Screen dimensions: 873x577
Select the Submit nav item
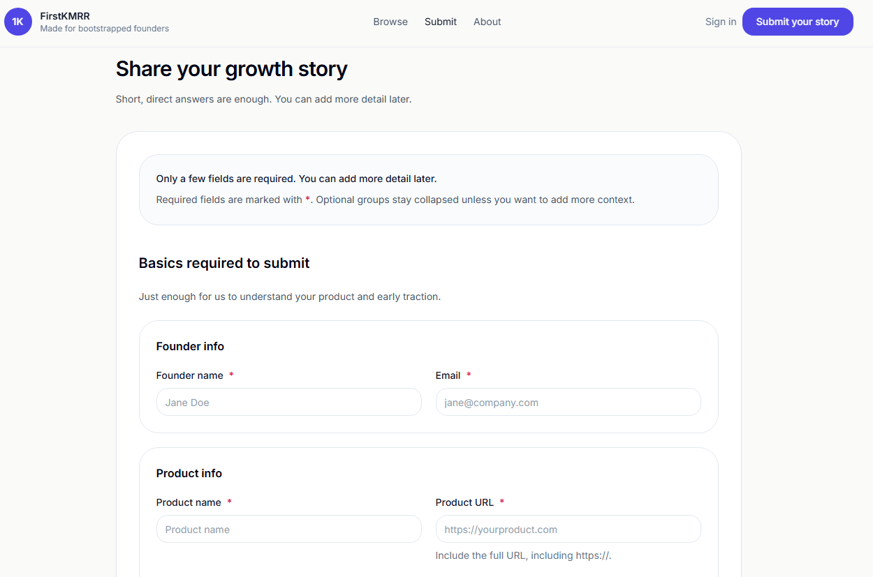click(441, 22)
